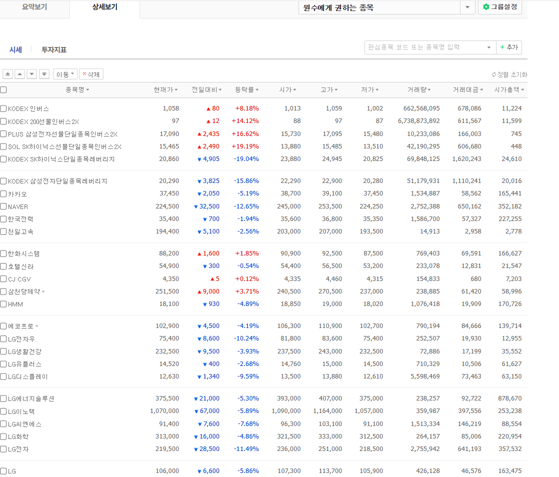559x477 pixels.
Task: Click the + 추가 add button
Action: pyautogui.click(x=508, y=47)
